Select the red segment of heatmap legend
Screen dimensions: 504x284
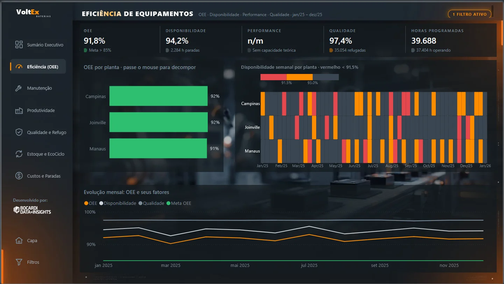274,77
